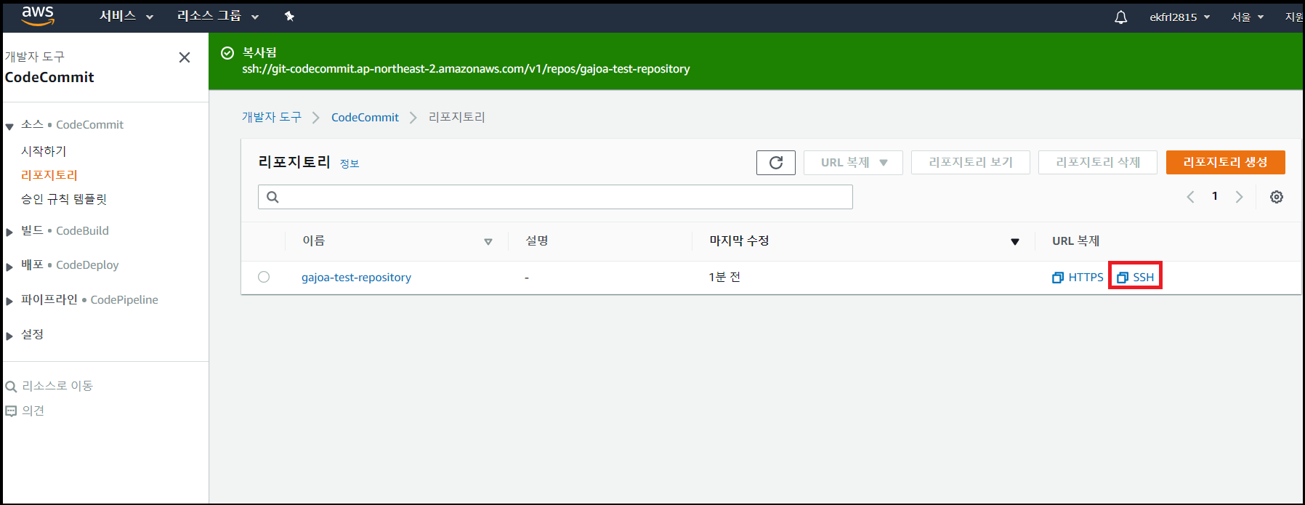The image size is (1305, 505).
Task: Open the 리소스 그룹 menu
Action: pos(218,16)
